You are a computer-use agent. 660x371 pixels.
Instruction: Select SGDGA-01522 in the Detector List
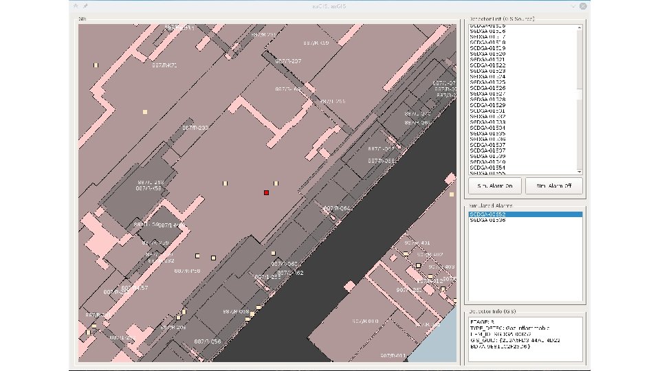pyautogui.click(x=487, y=65)
